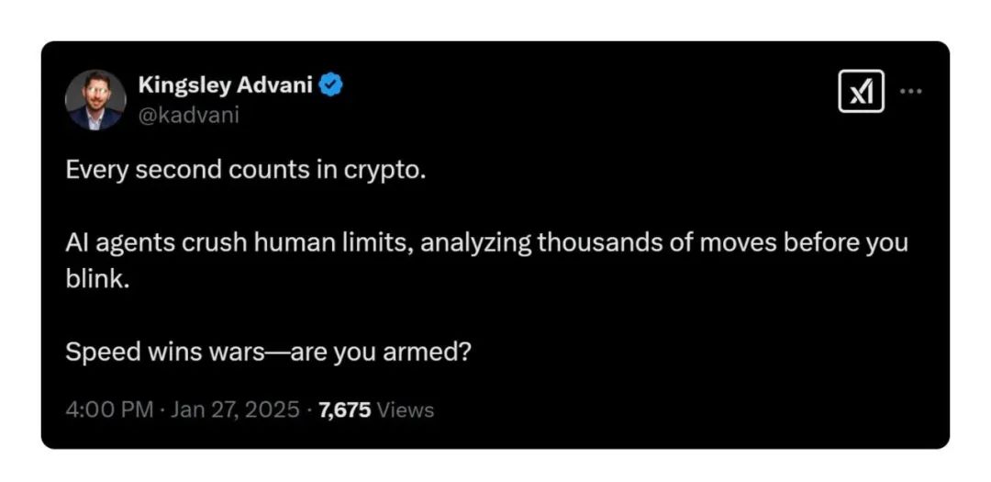991x482 pixels.
Task: Click the Views label
Action: (406, 409)
